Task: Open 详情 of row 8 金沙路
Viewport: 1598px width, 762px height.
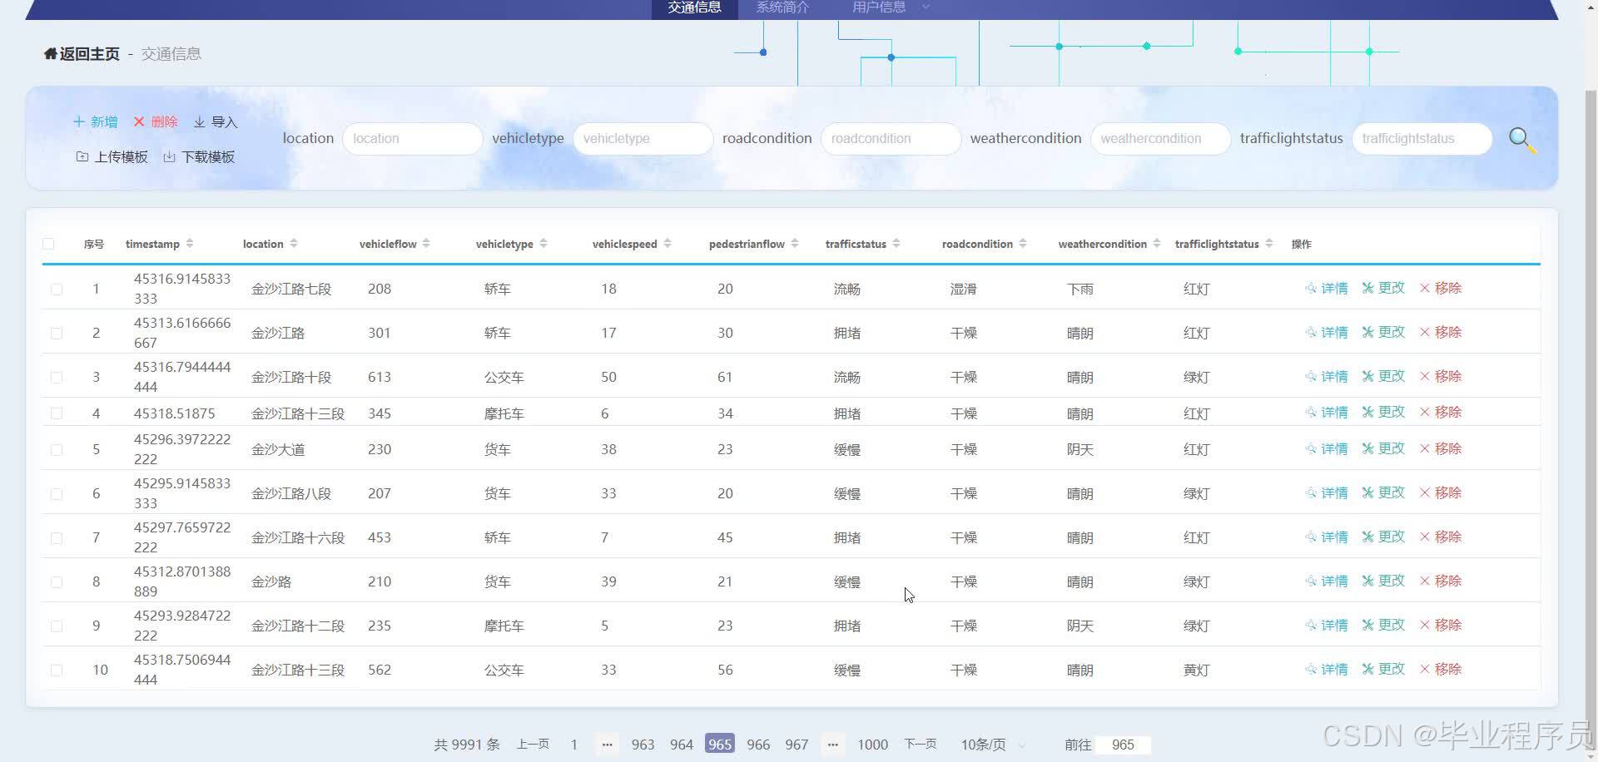Action: pyautogui.click(x=1327, y=581)
